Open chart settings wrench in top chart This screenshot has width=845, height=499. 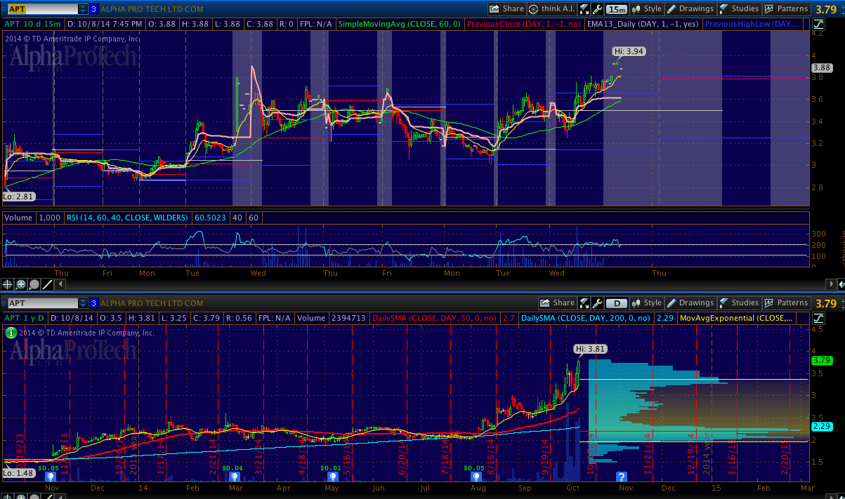[x=598, y=9]
